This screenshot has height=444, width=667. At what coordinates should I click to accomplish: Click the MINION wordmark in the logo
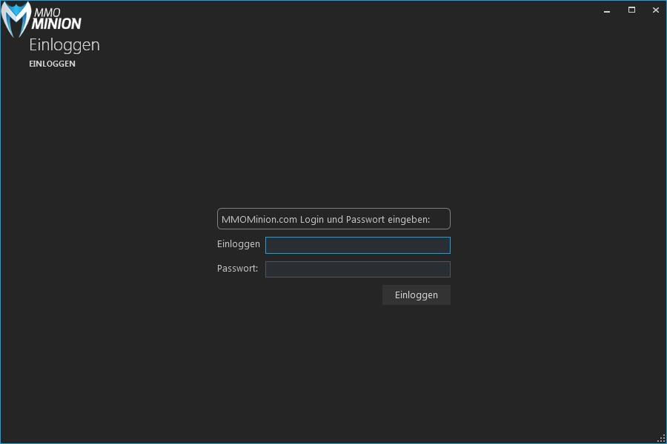(x=56, y=24)
